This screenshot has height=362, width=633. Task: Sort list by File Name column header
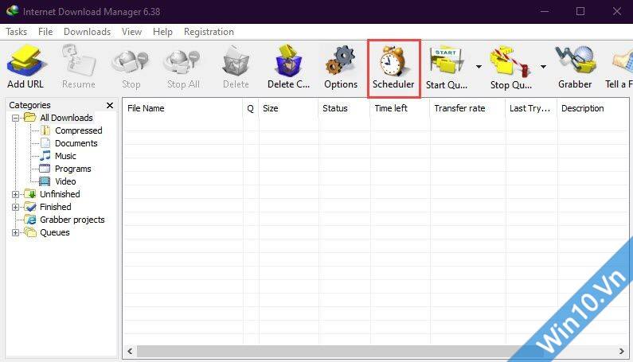(x=182, y=108)
